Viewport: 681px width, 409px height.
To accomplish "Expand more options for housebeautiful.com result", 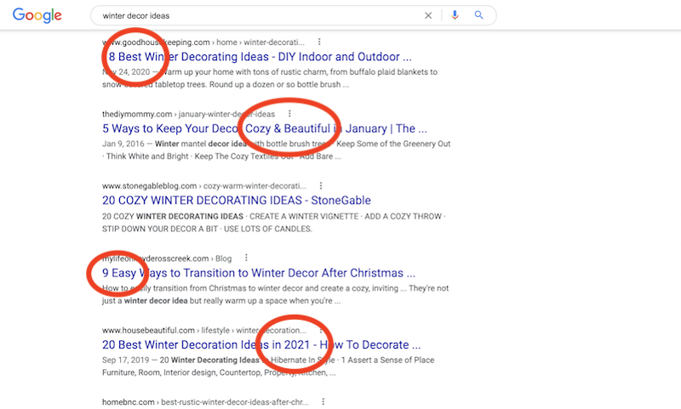I will (320, 330).
